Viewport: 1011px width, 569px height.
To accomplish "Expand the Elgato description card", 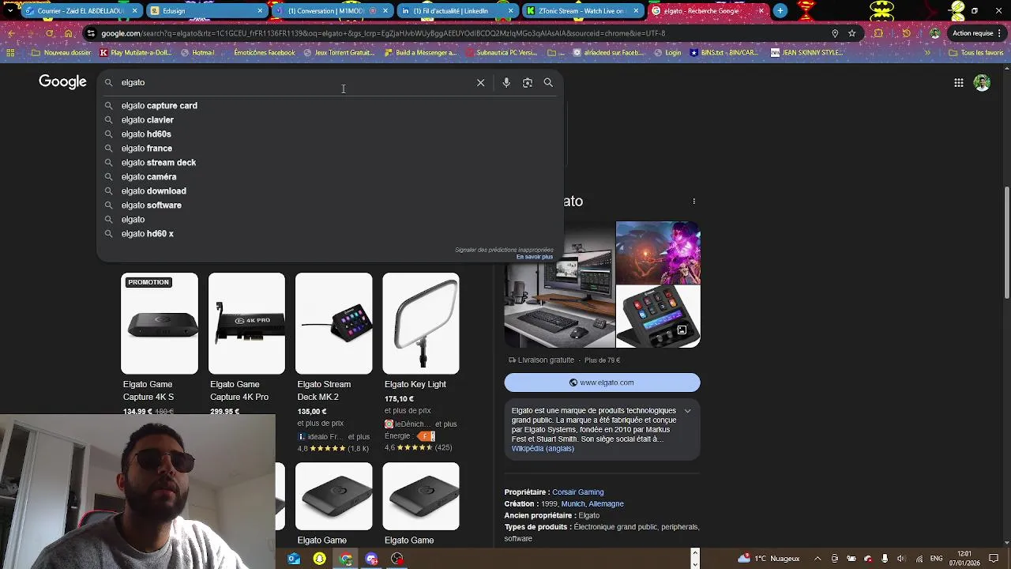I will pos(687,411).
